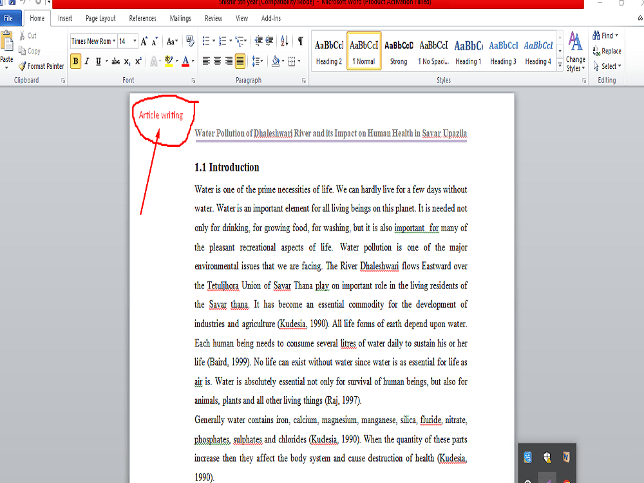
Task: Toggle Show/Hide paragraph marks
Action: pos(300,41)
